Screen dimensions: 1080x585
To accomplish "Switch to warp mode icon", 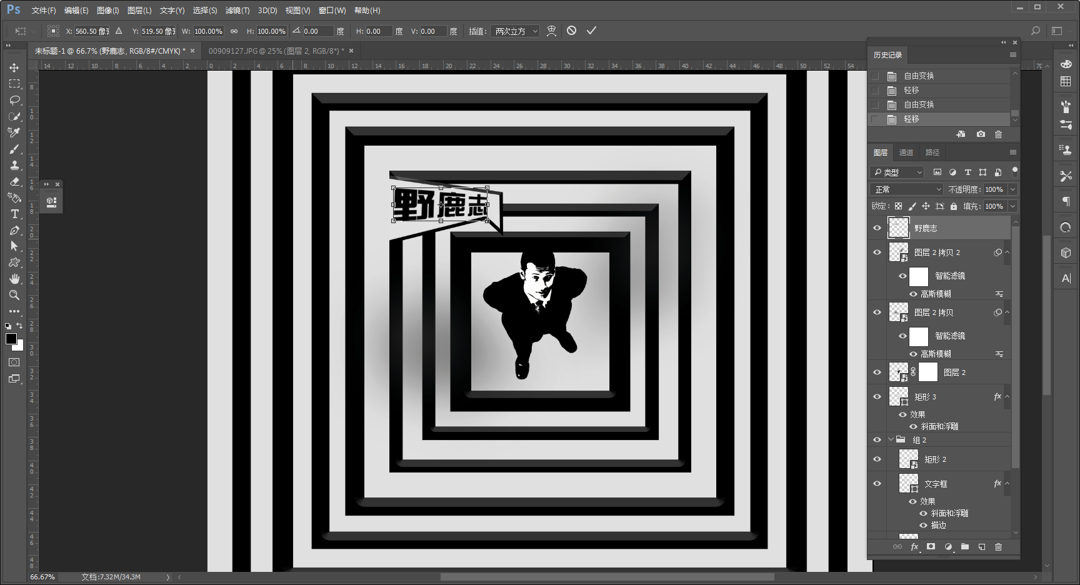I will pos(551,31).
